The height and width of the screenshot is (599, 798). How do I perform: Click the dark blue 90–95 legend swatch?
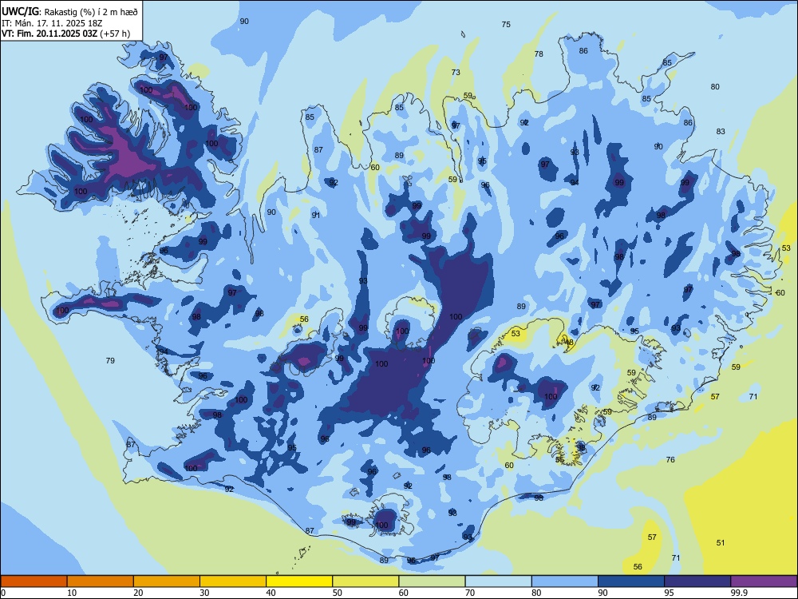click(x=631, y=581)
